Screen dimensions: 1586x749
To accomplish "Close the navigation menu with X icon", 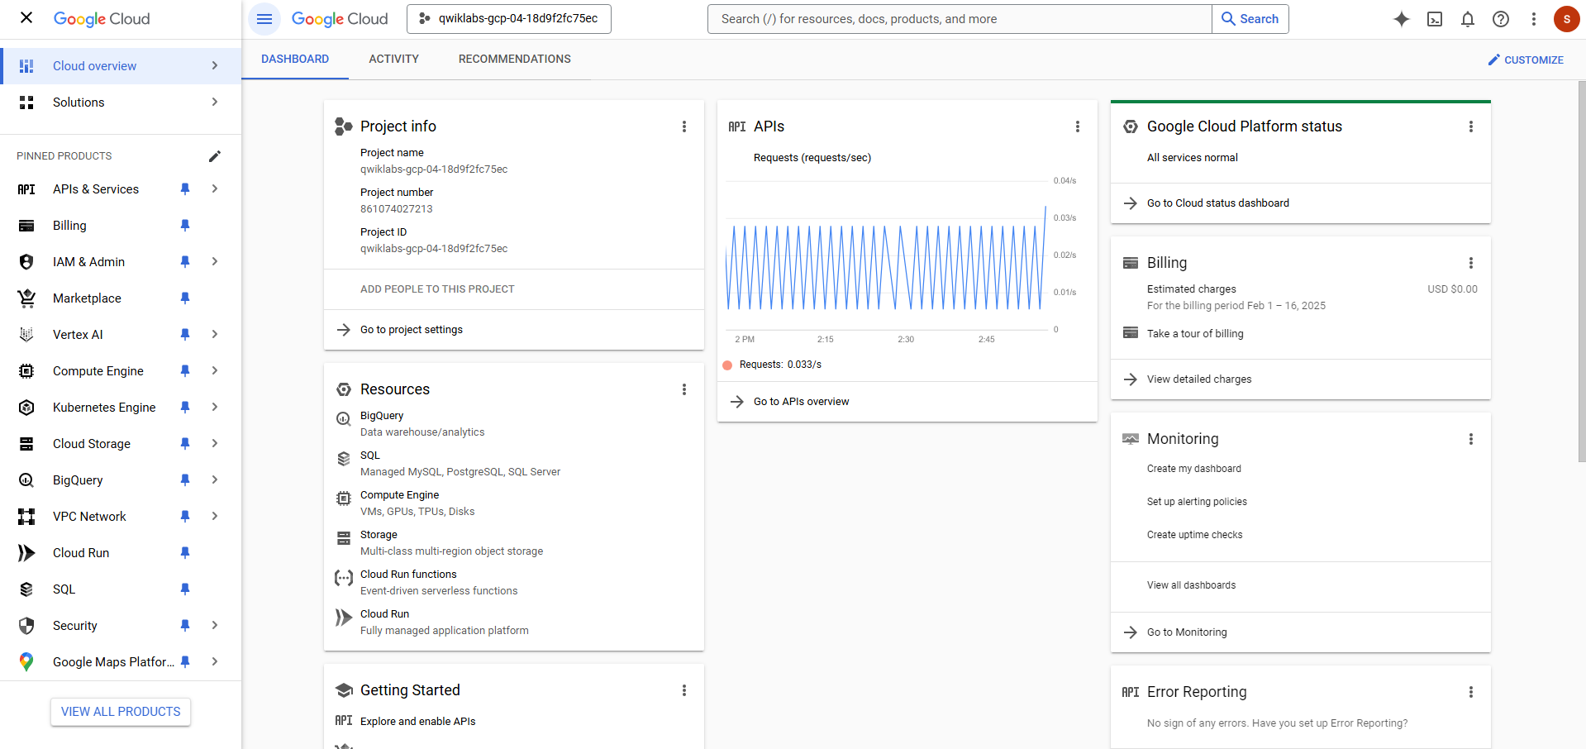I will click(26, 17).
